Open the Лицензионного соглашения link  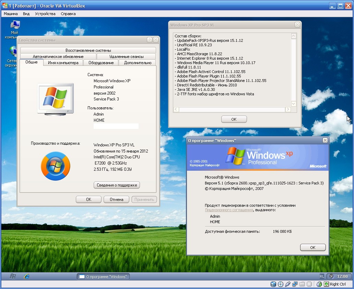pos(229,210)
